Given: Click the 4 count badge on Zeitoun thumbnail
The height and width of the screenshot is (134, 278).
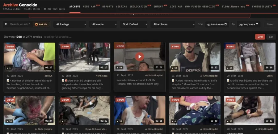Looking at the screenshot, I should click(x=9, y=68).
